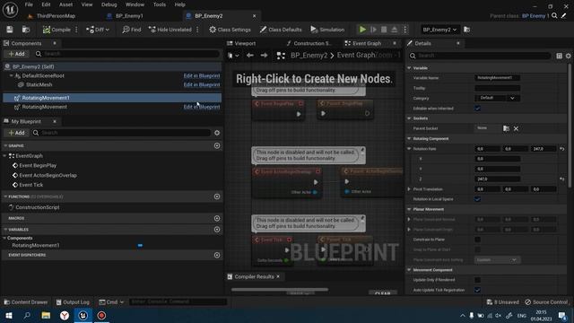Add a new variable with plus icon
The width and height of the screenshot is (574, 323).
pos(217,230)
